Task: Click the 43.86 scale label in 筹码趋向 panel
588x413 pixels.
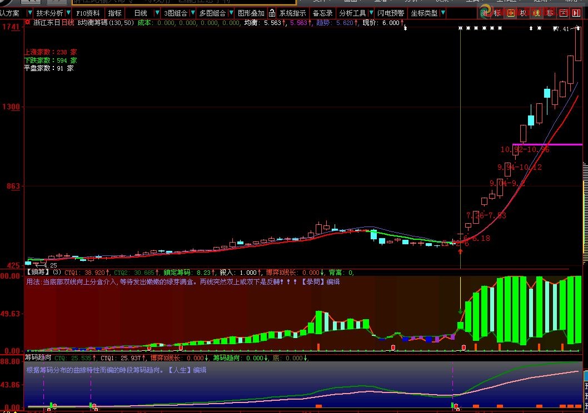Action: tap(10, 385)
